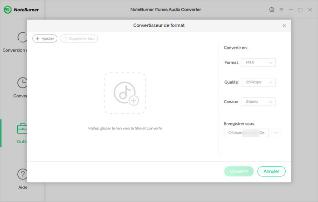Click the Supprimer tout button

[79, 38]
